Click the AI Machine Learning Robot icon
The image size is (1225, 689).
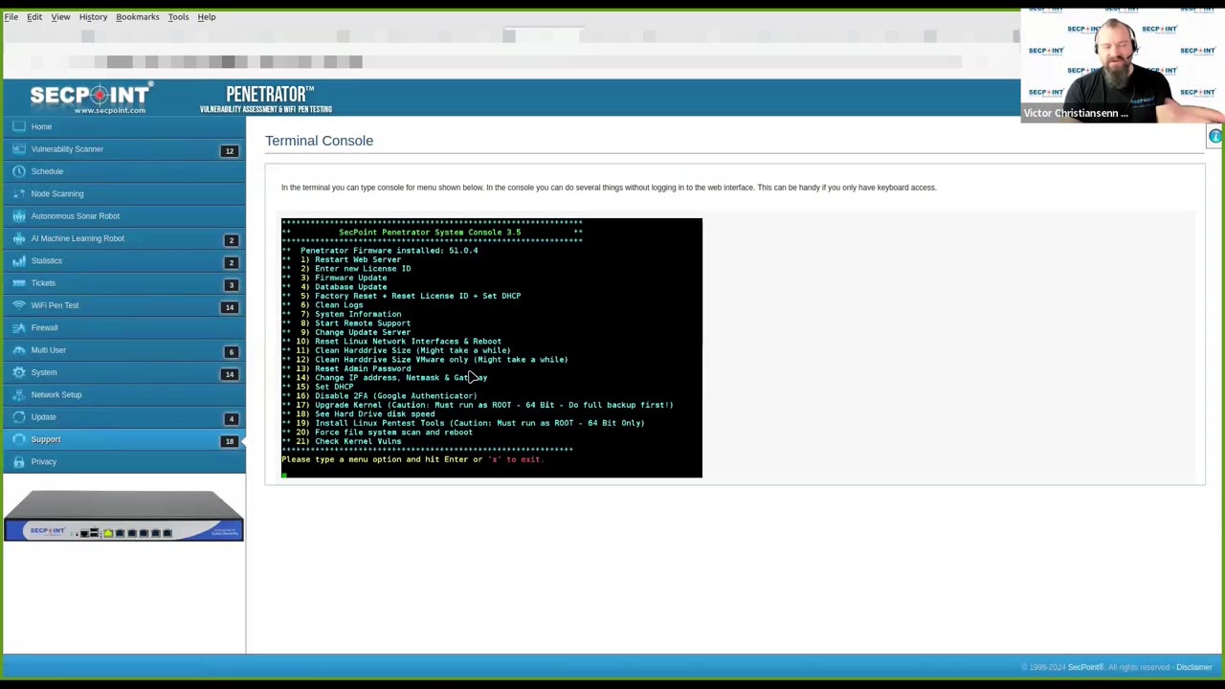tap(19, 238)
